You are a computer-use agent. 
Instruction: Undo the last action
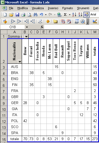[x=41, y=15]
